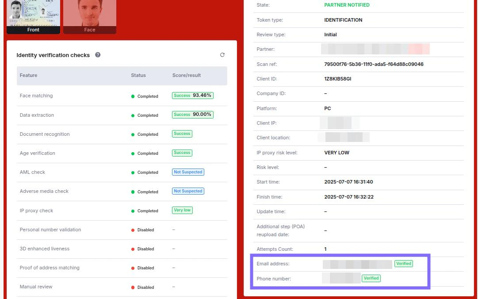The width and height of the screenshot is (478, 299).
Task: Select the Start time 2025-07-07 16:31:40
Action: (x=348, y=182)
